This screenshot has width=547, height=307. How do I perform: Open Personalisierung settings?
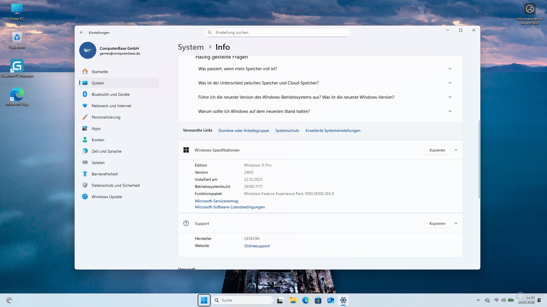106,117
